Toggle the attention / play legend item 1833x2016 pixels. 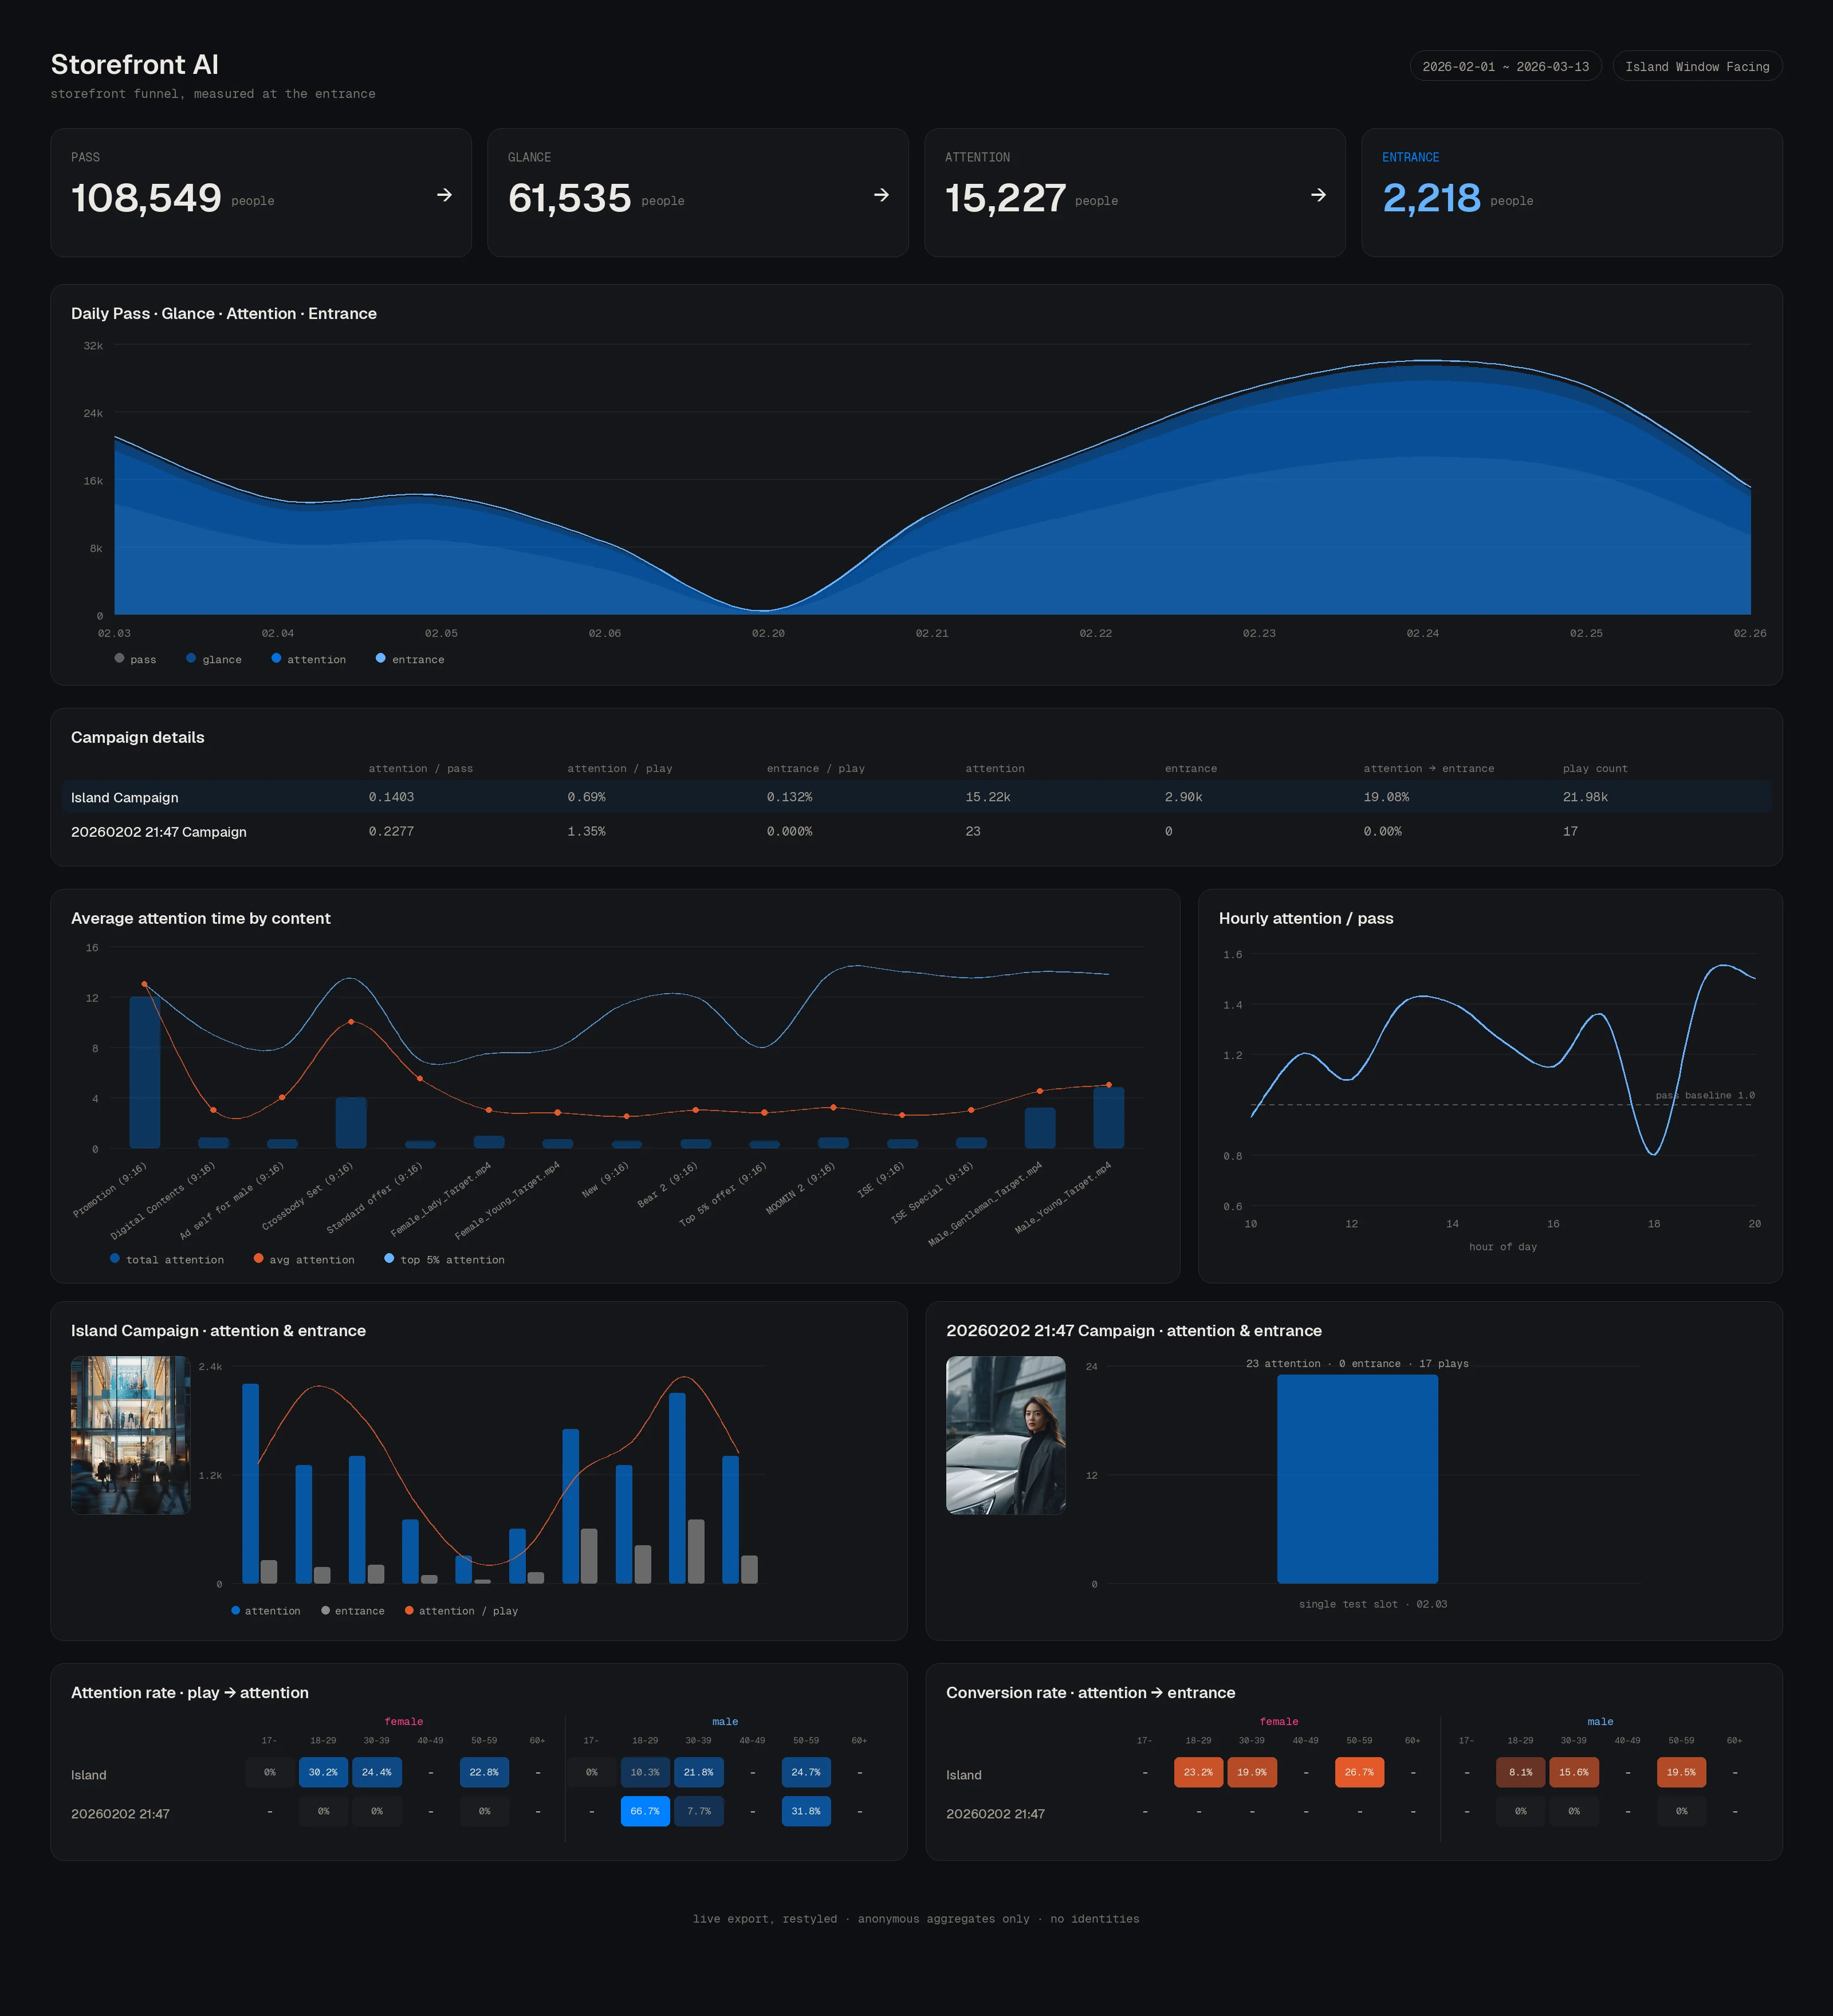461,1610
